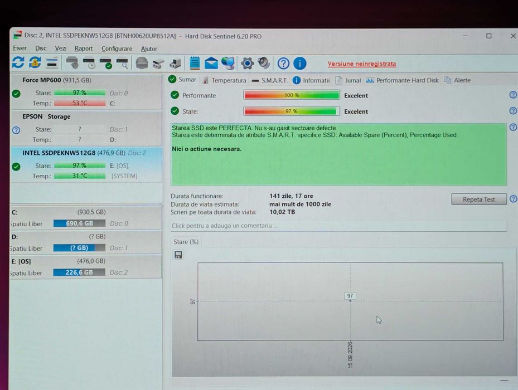Select the EPSON Storage disk entry
This screenshot has height=390, width=518.
[86, 128]
